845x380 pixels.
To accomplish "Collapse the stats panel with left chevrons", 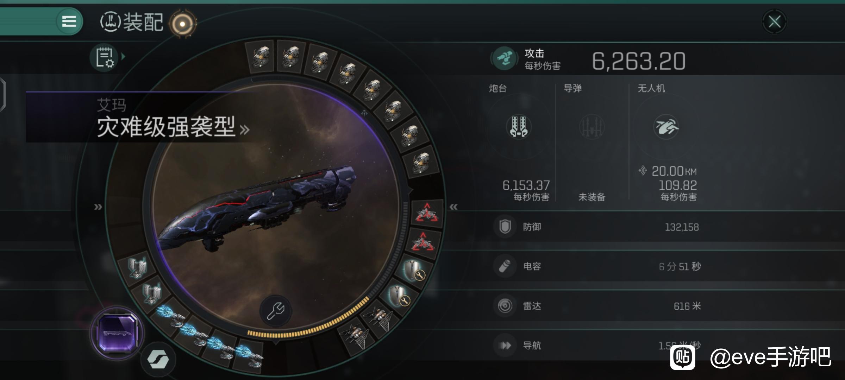I will pos(453,207).
